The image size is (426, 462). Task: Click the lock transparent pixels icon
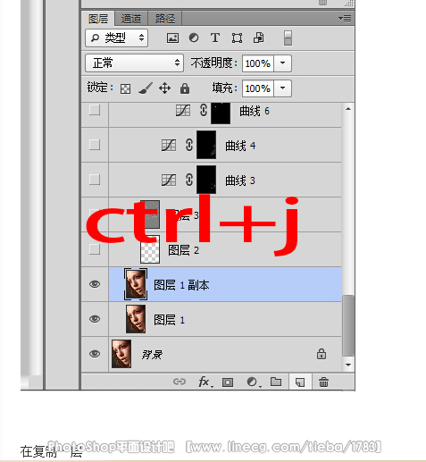point(125,88)
